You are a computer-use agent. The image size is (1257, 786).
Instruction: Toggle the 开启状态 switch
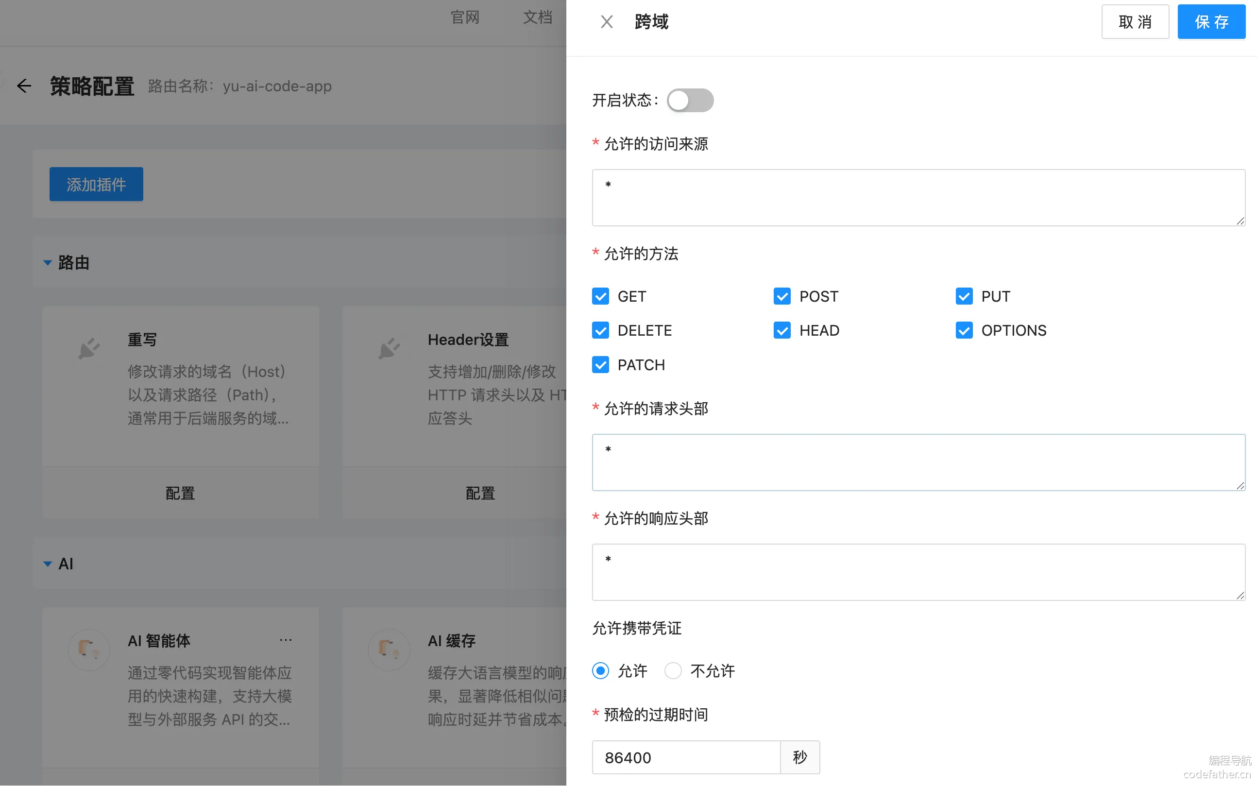coord(690,101)
